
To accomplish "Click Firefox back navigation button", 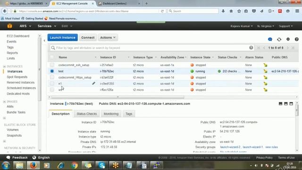I will pos(5,11).
